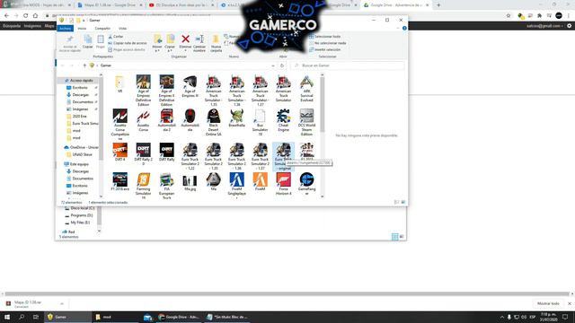Select the DiRT 4 shortcut
This screenshot has width=575, height=323.
click(119, 153)
